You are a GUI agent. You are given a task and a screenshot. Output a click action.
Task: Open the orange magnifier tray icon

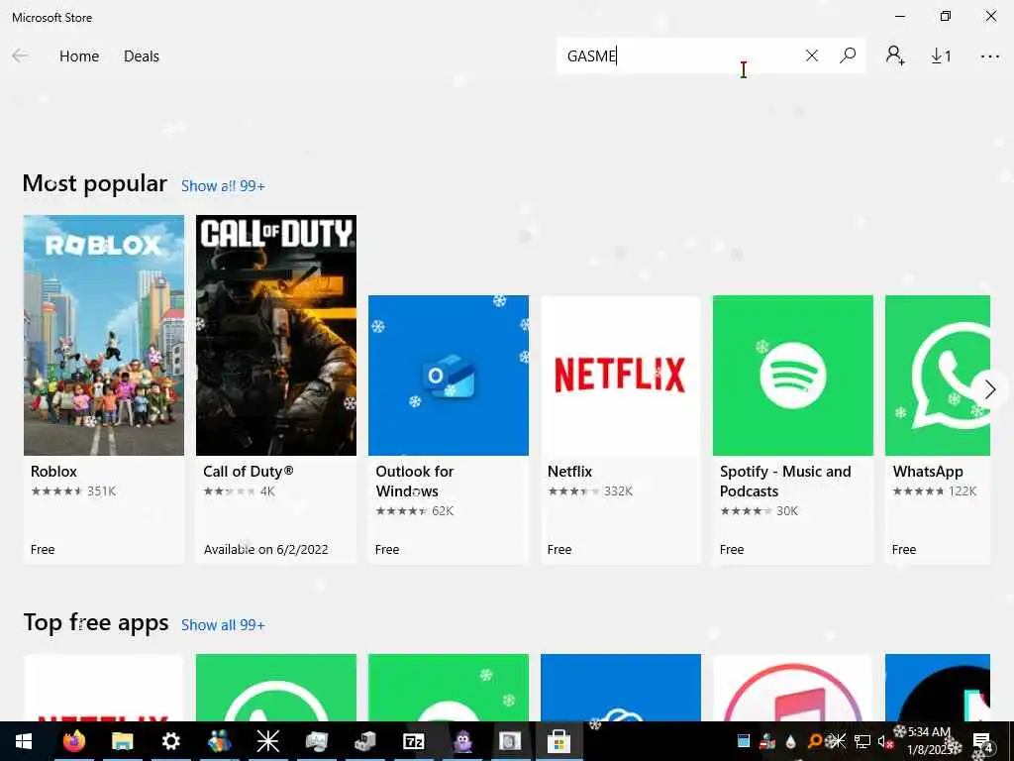point(815,741)
